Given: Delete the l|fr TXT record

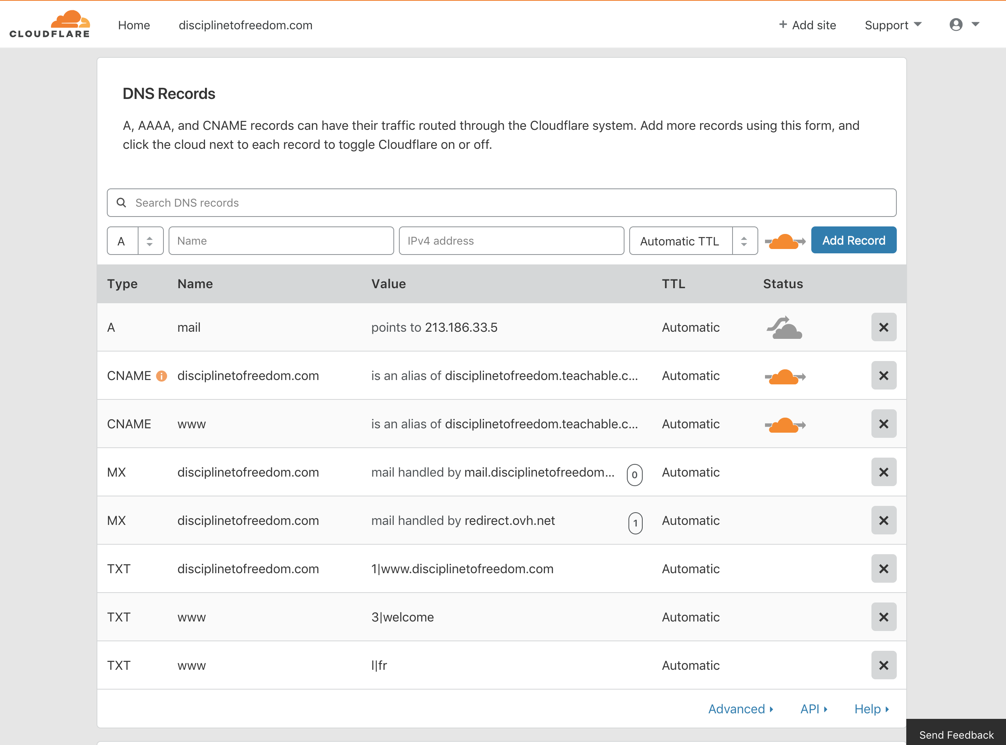Looking at the screenshot, I should 883,665.
